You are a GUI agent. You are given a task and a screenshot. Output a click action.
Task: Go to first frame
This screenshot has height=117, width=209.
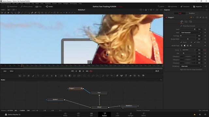click(x=72, y=71)
